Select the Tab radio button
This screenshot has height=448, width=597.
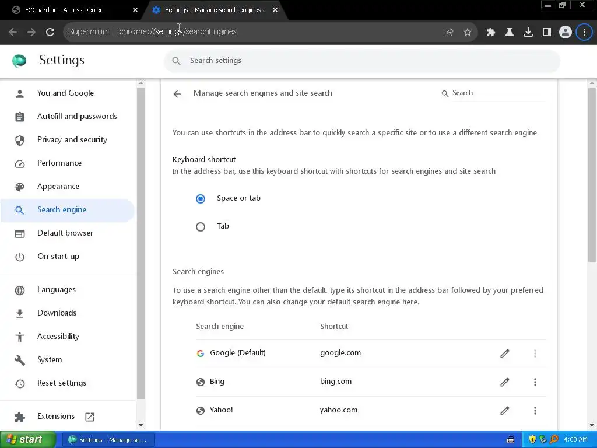point(201,227)
